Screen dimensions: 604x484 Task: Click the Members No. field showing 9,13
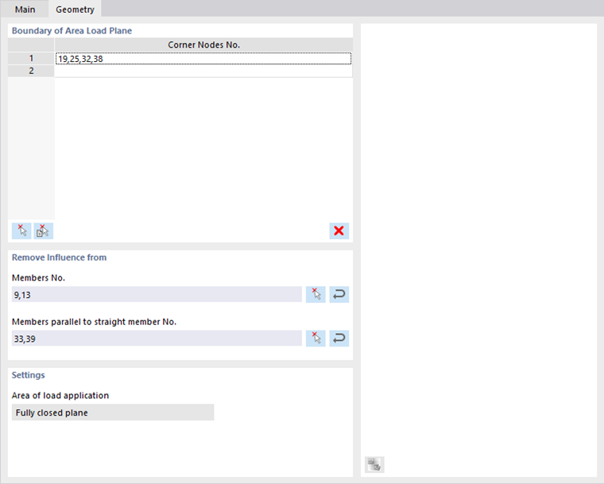point(157,294)
